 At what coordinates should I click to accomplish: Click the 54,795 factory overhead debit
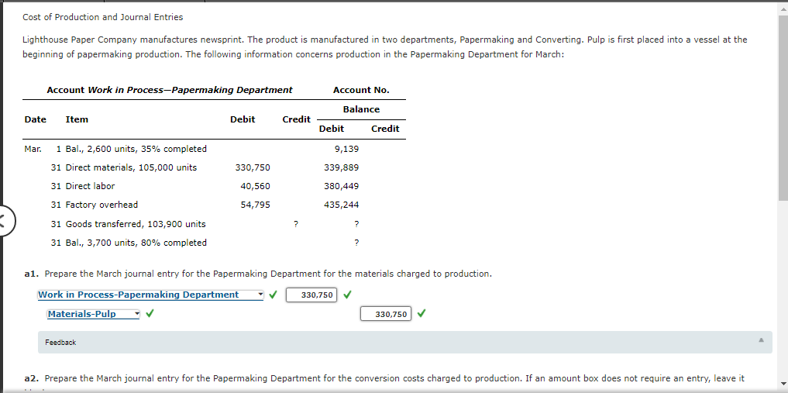[255, 205]
